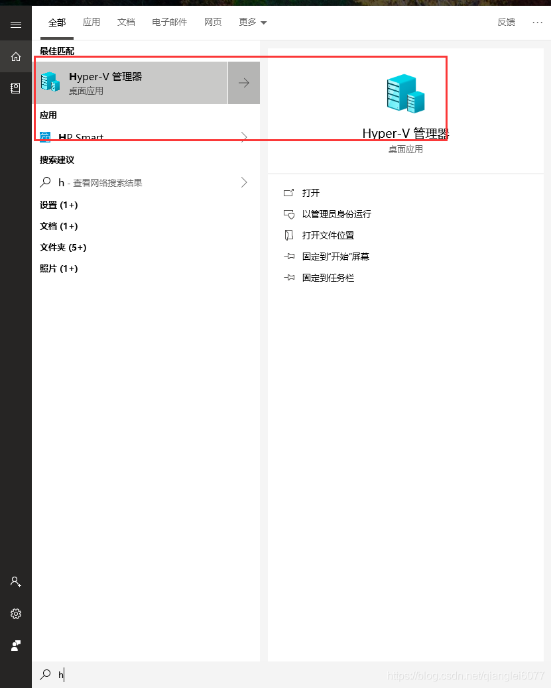Expand the 设置 (1+) results group
Image resolution: width=551 pixels, height=688 pixels.
point(59,205)
